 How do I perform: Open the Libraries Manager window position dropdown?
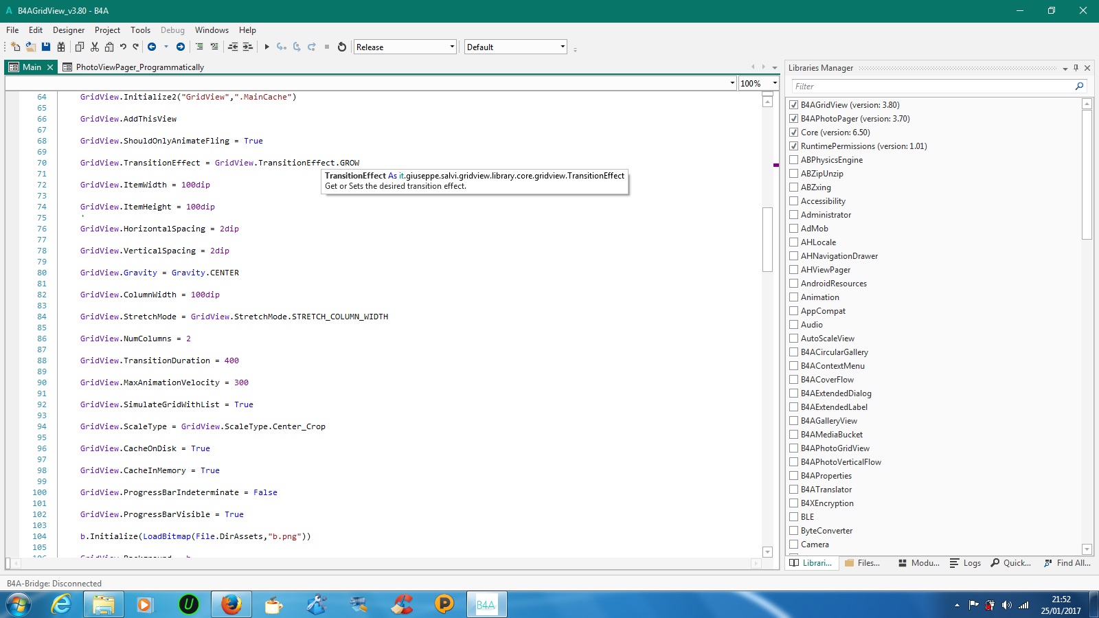pyautogui.click(x=1065, y=69)
